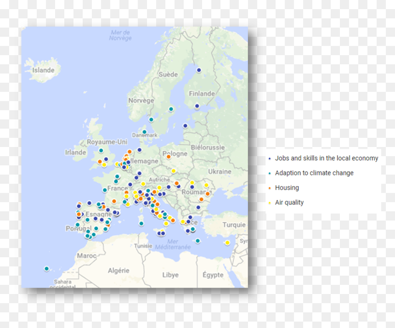This screenshot has width=395, height=328.
Task: Click the teal marker on France's west coast
Action: (105, 190)
